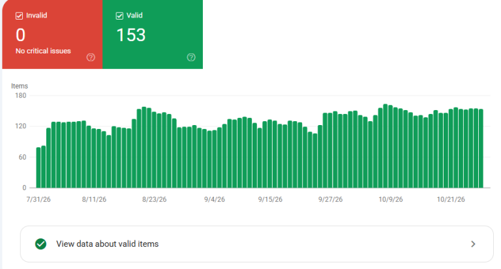This screenshot has height=269, width=501.
Task: Click the 10/21/26 axis date label
Action: pos(451,199)
